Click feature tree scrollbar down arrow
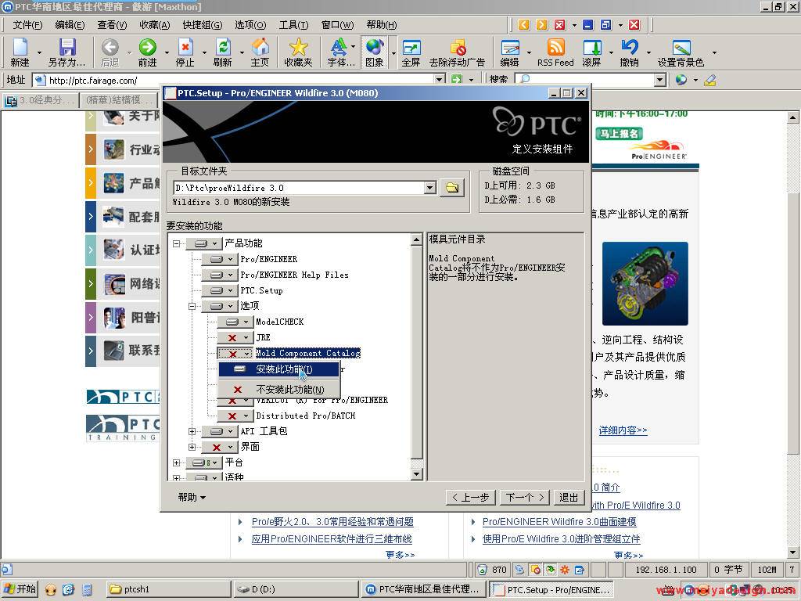Viewport: 801px width, 601px height. tap(417, 474)
